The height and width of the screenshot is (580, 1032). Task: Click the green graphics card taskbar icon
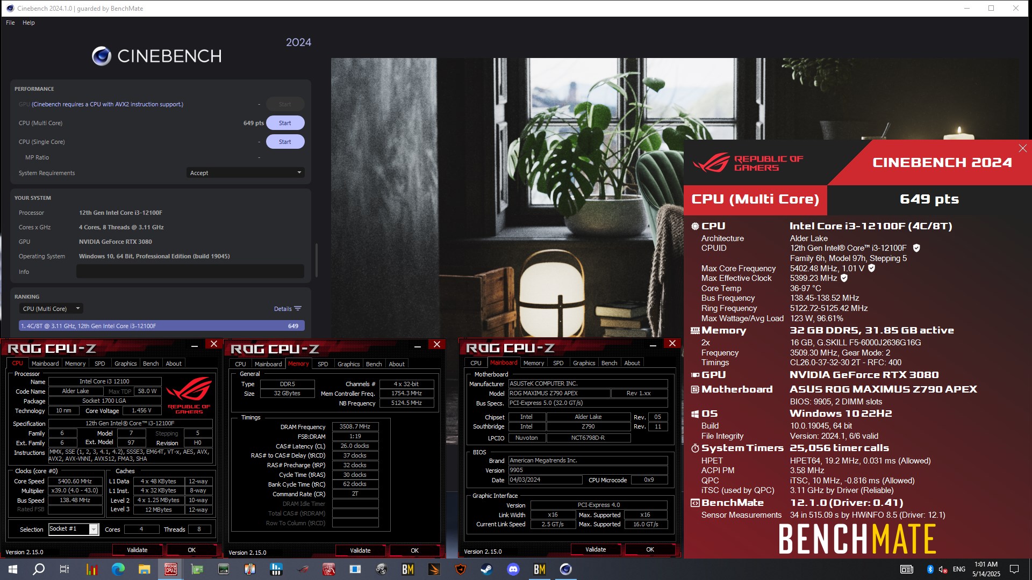(197, 569)
